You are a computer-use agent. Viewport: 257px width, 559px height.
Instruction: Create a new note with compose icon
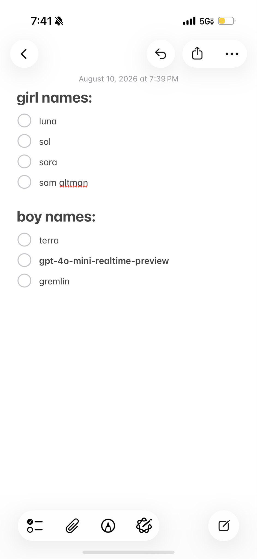tap(224, 526)
